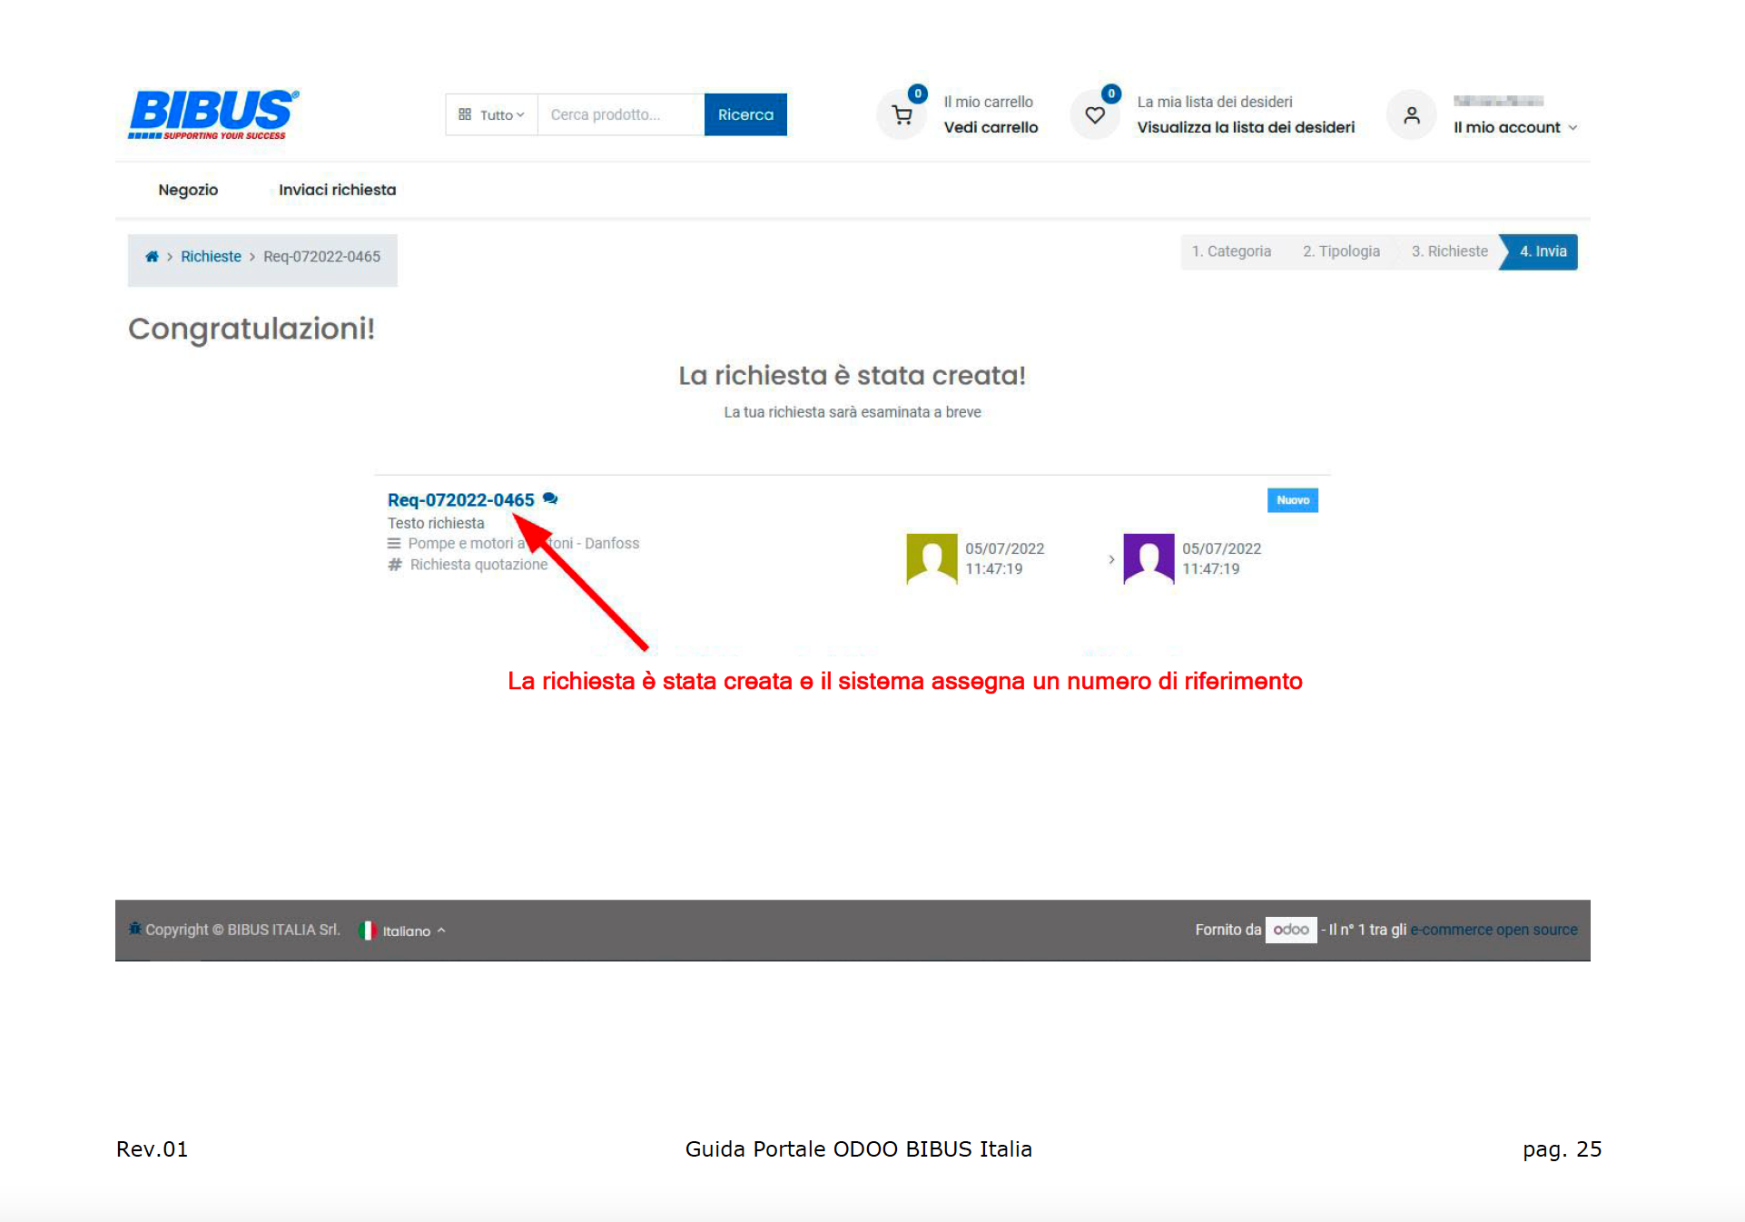Click the olive green user avatar
Image resolution: width=1745 pixels, height=1222 pixels.
pyautogui.click(x=932, y=558)
